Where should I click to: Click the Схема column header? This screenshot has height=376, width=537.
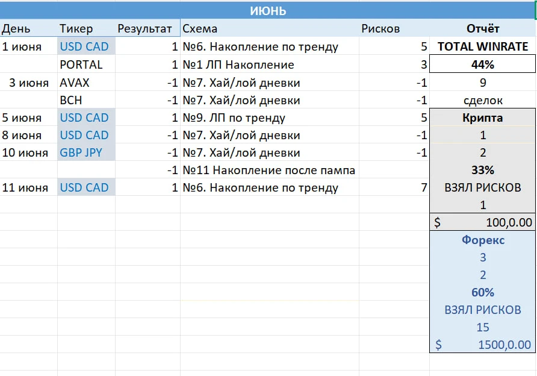[x=270, y=28]
